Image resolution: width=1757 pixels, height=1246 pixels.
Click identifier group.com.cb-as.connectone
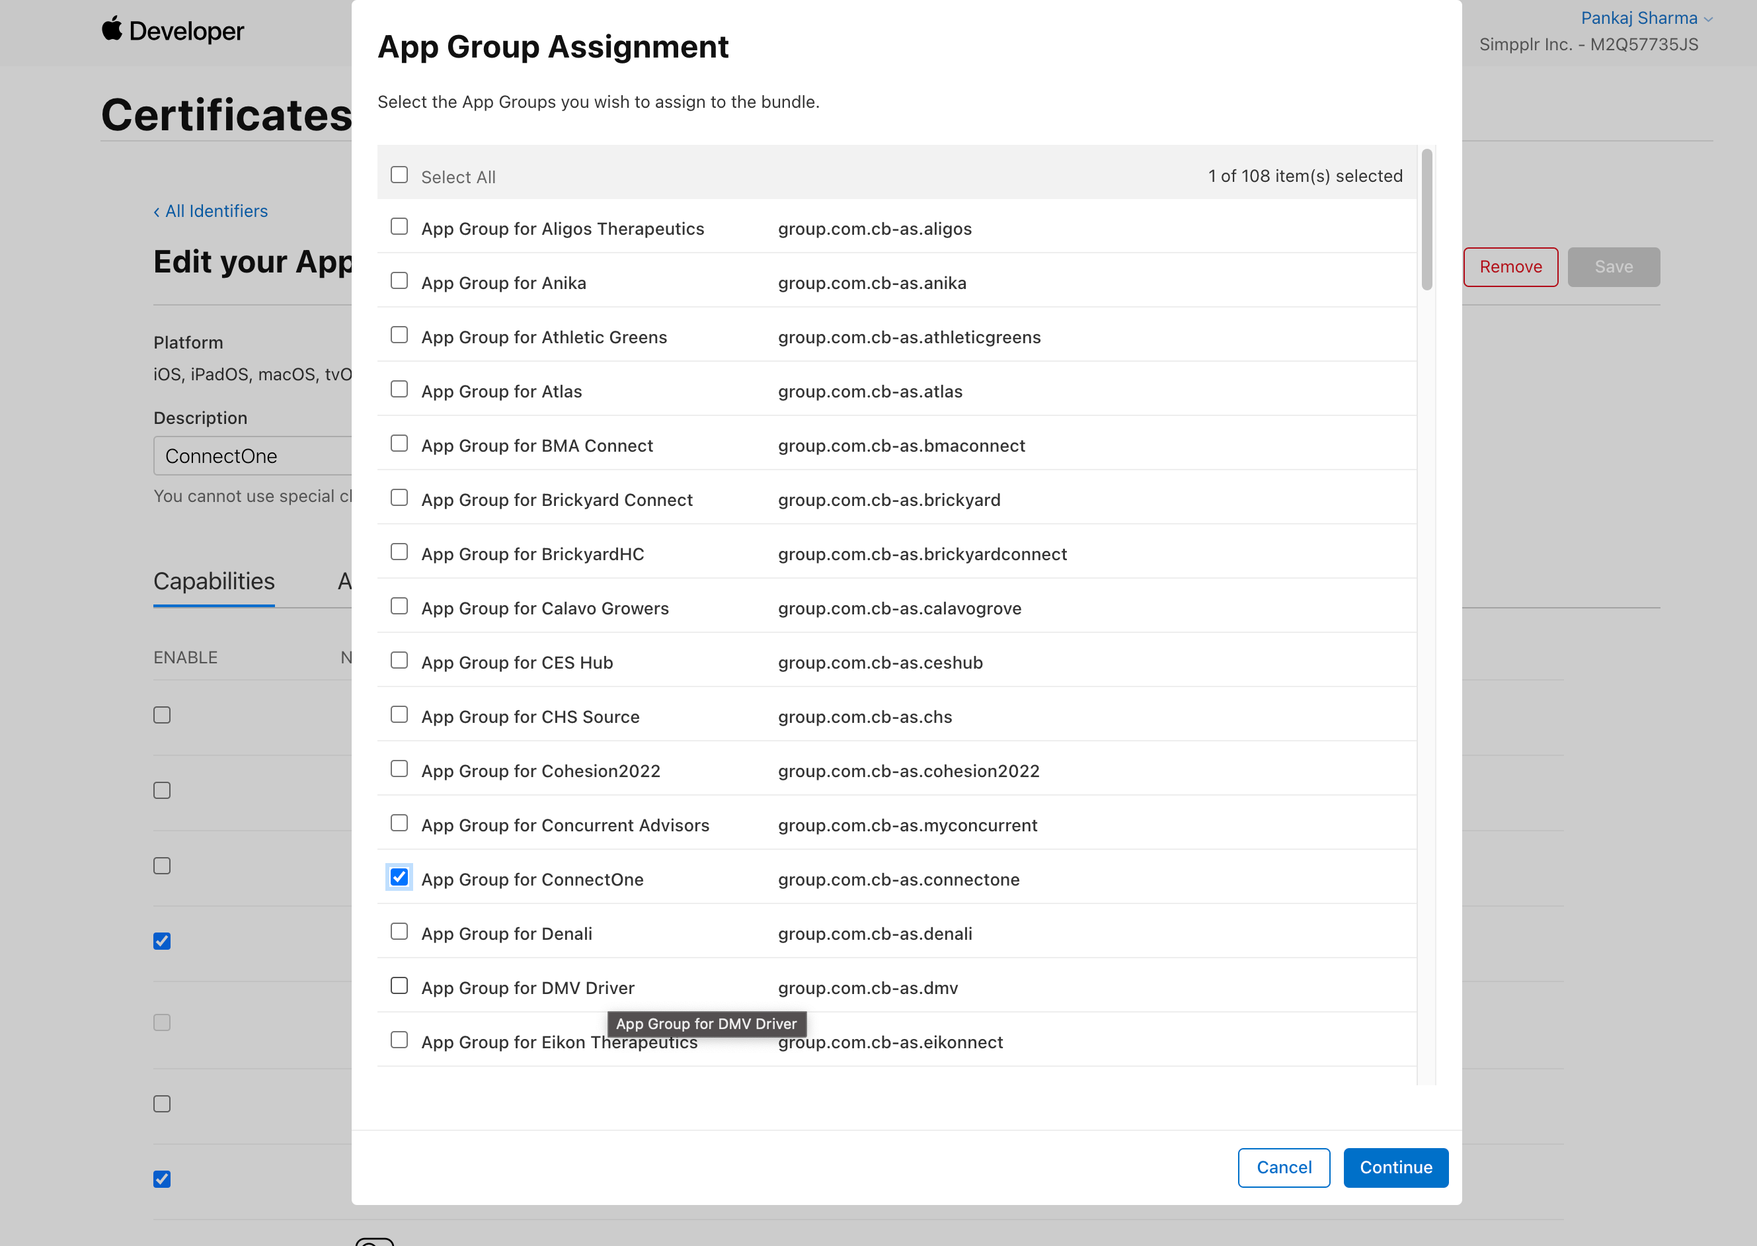(x=898, y=879)
